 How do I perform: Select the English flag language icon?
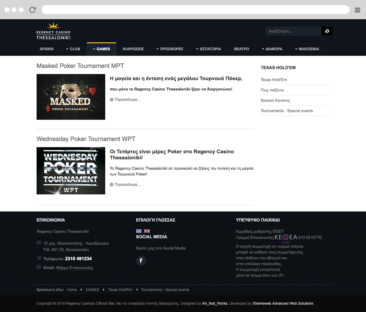pyautogui.click(x=147, y=231)
